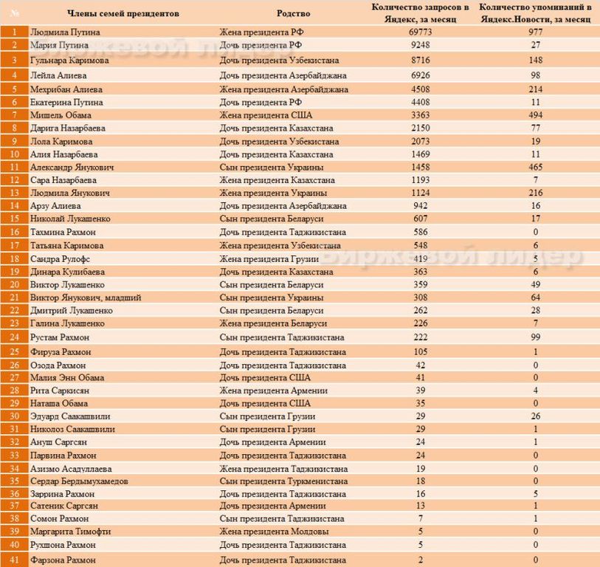The image size is (600, 567).
Task: Select the Родство column header
Action: coord(294,14)
